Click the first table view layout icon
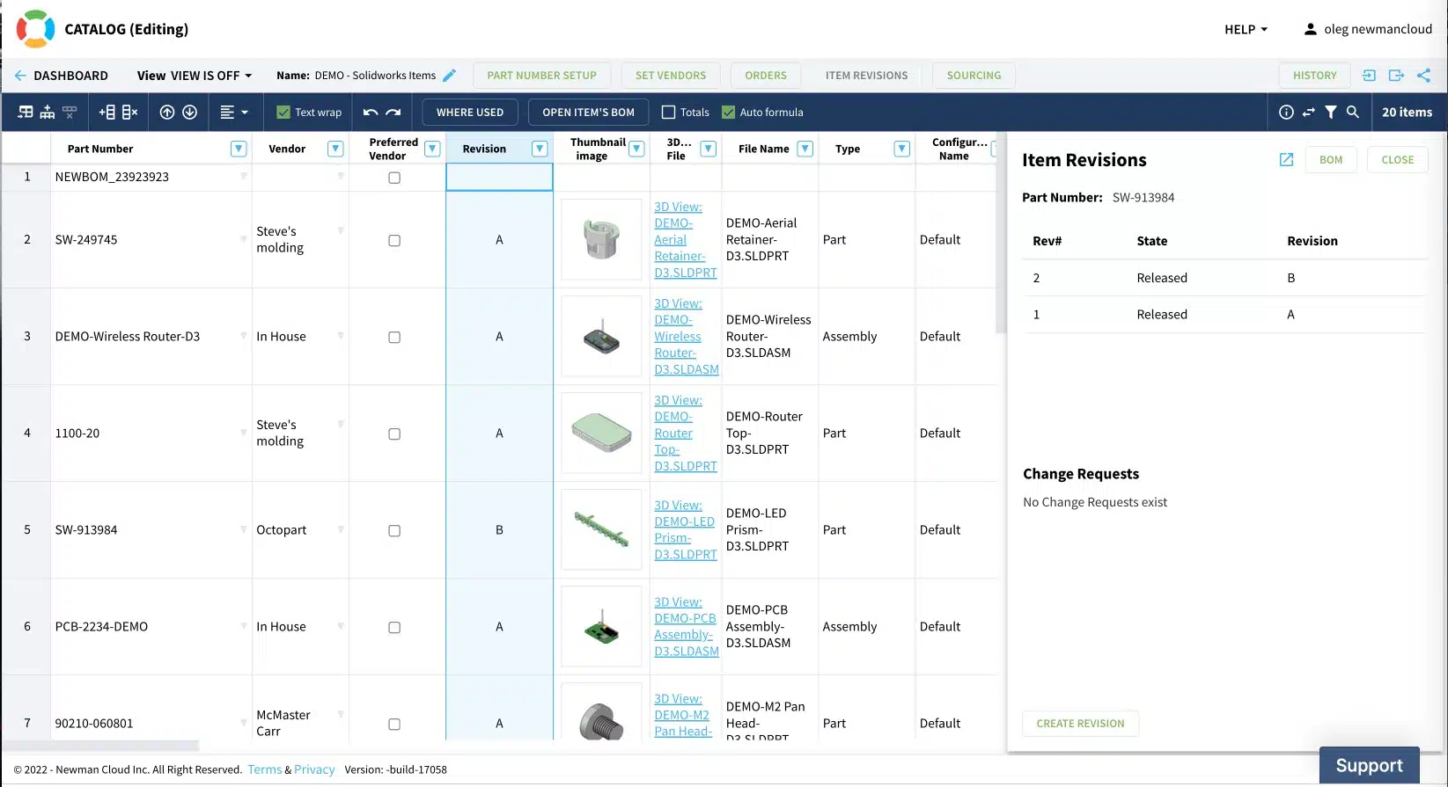 click(x=26, y=113)
